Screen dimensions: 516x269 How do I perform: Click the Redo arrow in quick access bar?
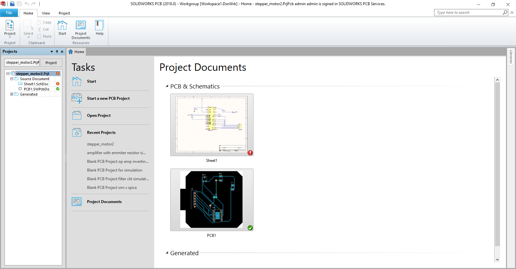tap(33, 4)
